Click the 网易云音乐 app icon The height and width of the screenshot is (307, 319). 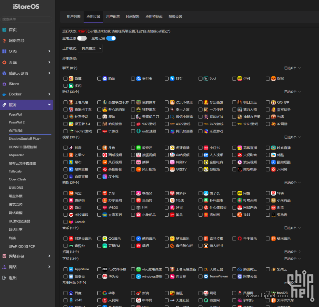71,238
